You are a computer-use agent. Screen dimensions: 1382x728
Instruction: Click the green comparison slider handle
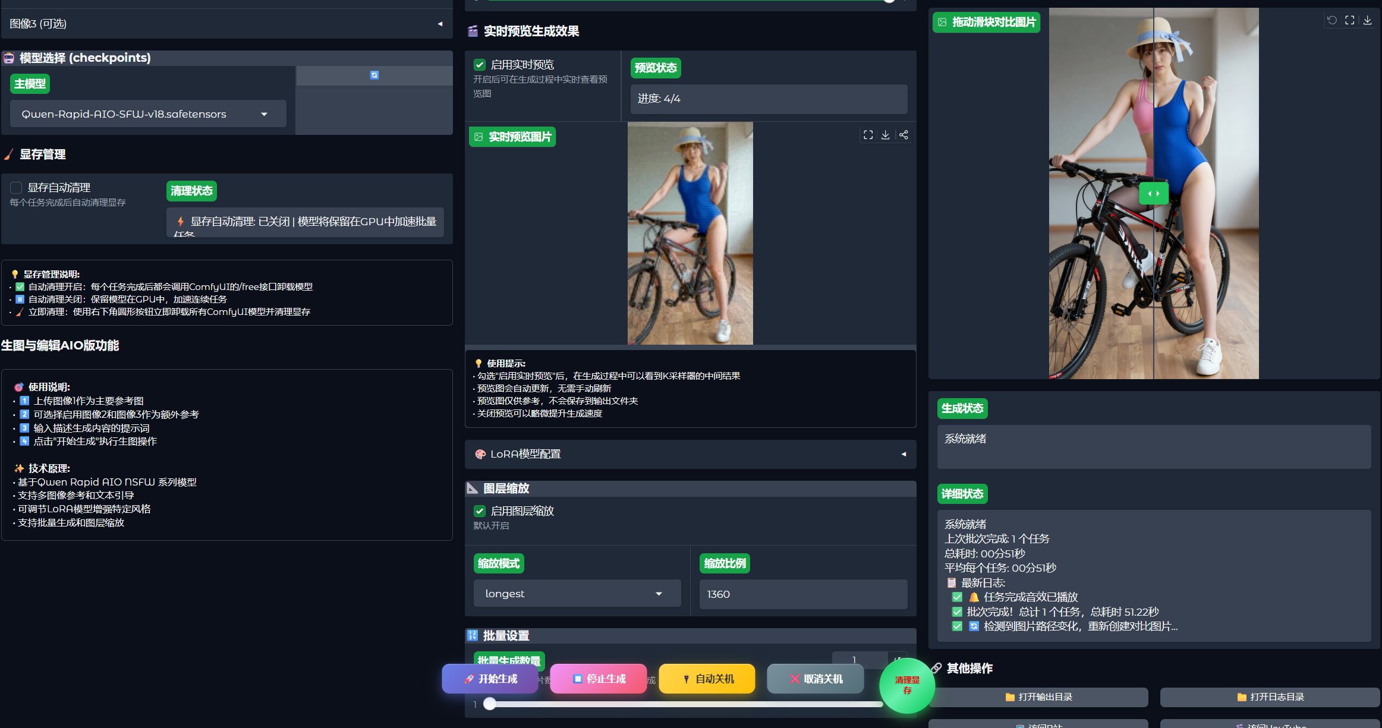[x=1153, y=193]
